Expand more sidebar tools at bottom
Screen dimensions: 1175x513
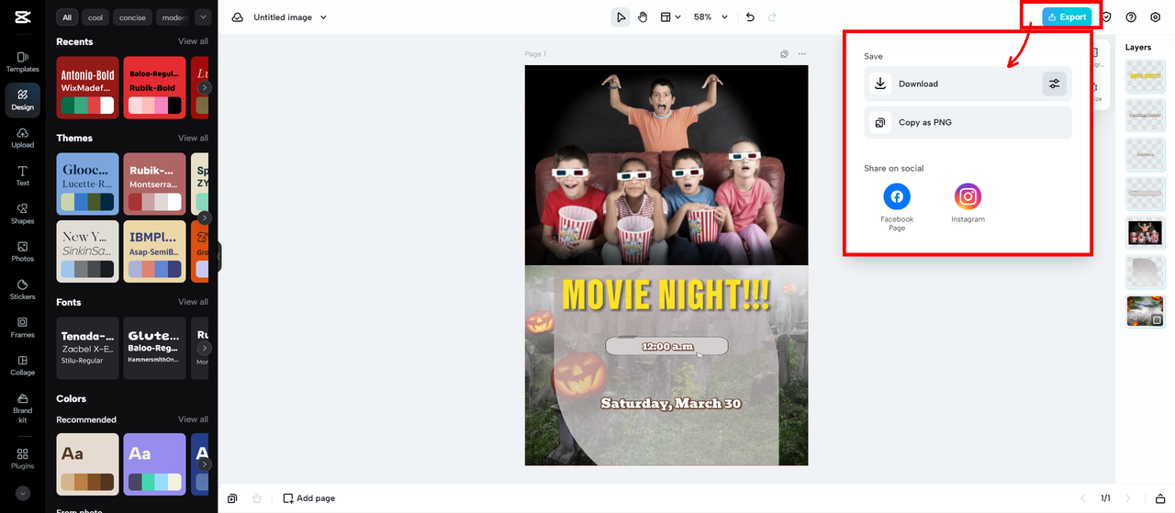[22, 493]
